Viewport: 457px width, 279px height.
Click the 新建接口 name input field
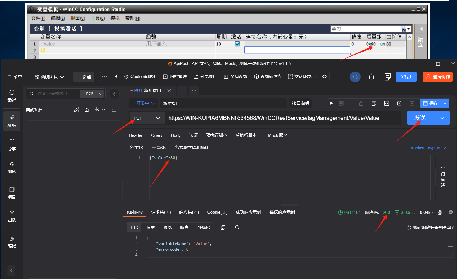click(223, 103)
